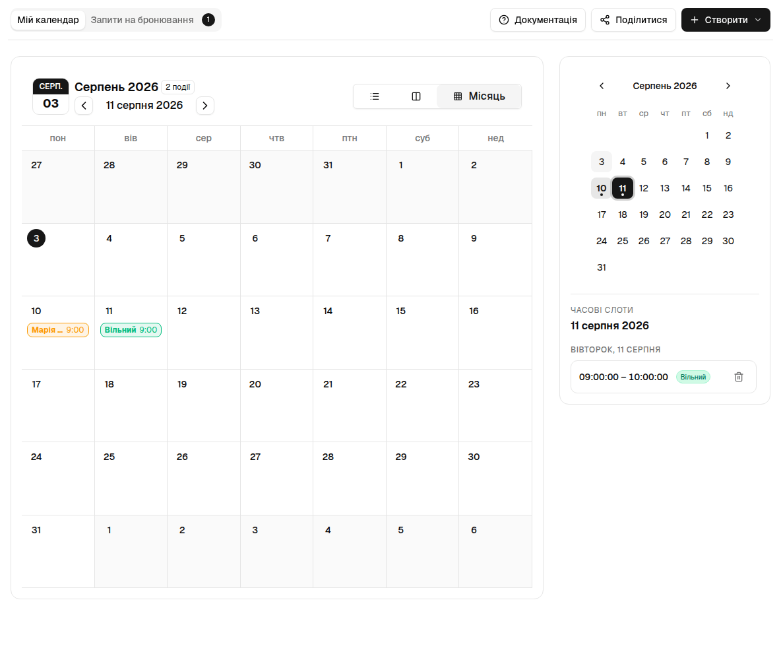Viewport: 781px width, 660px height.
Task: Select day 26 in the main month grid
Action: (x=182, y=457)
